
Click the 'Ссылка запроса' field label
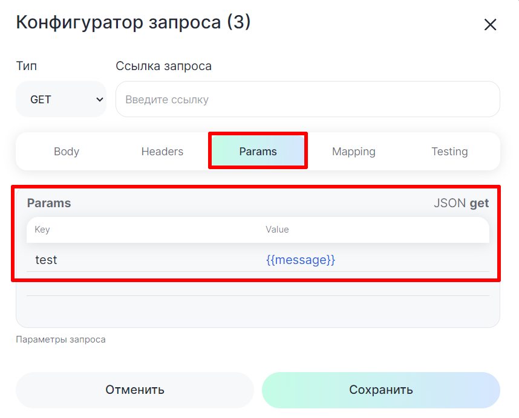(163, 66)
